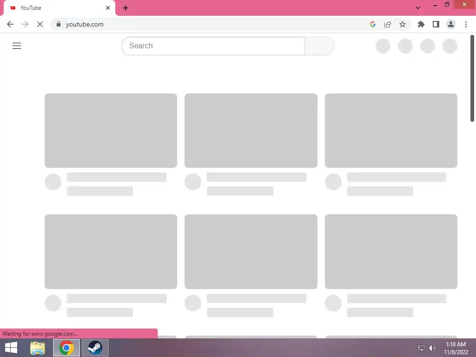Click the search submit button beside Search
476x357 pixels.
click(x=319, y=46)
